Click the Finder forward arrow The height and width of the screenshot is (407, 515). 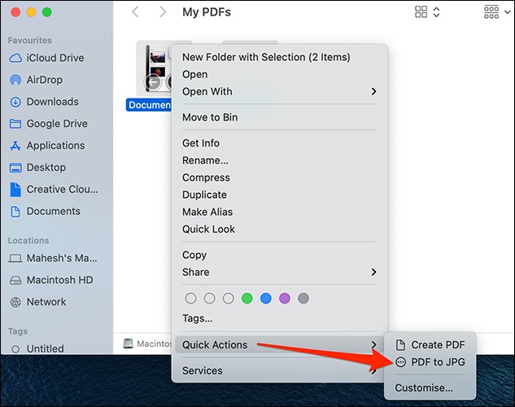pos(163,12)
